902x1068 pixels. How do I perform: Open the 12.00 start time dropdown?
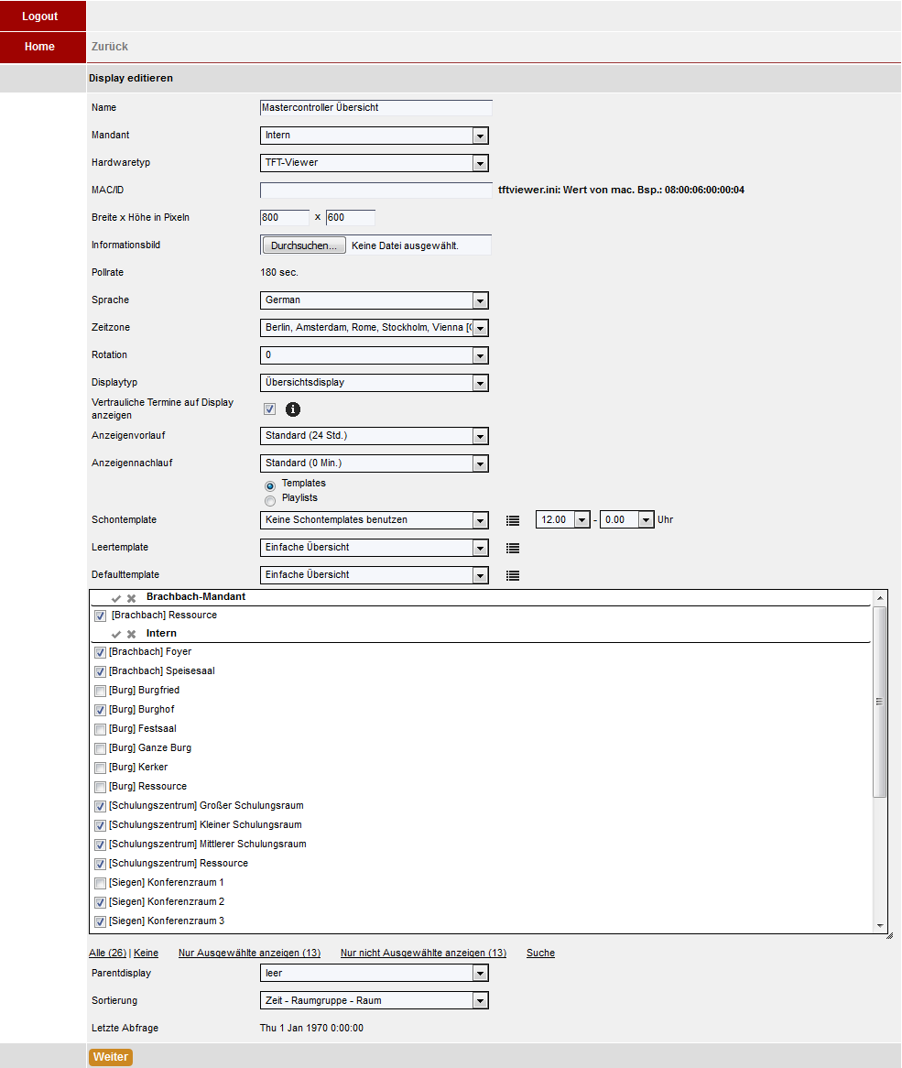563,519
